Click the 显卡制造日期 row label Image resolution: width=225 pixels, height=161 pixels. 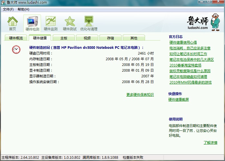pyautogui.click(x=41, y=70)
